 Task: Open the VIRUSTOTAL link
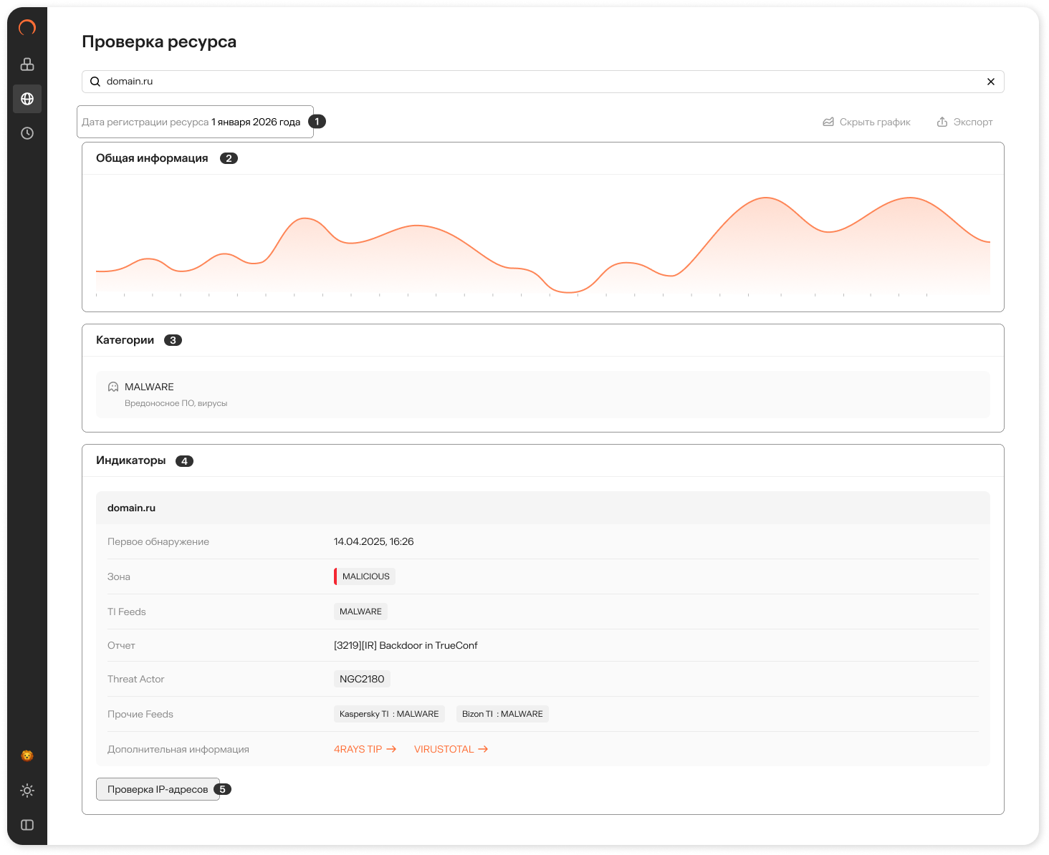coord(451,749)
